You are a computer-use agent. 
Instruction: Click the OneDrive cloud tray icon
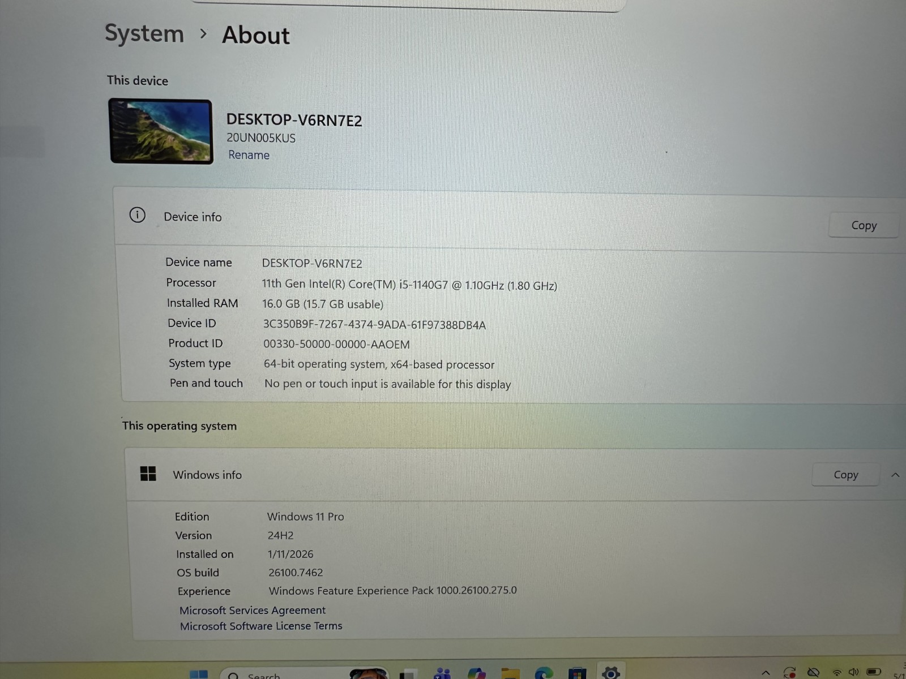click(x=813, y=673)
